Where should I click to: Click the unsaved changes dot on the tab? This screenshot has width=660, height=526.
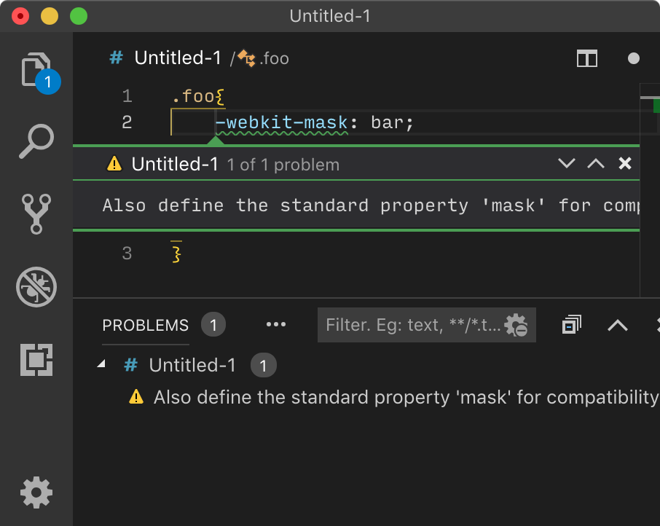click(x=634, y=58)
